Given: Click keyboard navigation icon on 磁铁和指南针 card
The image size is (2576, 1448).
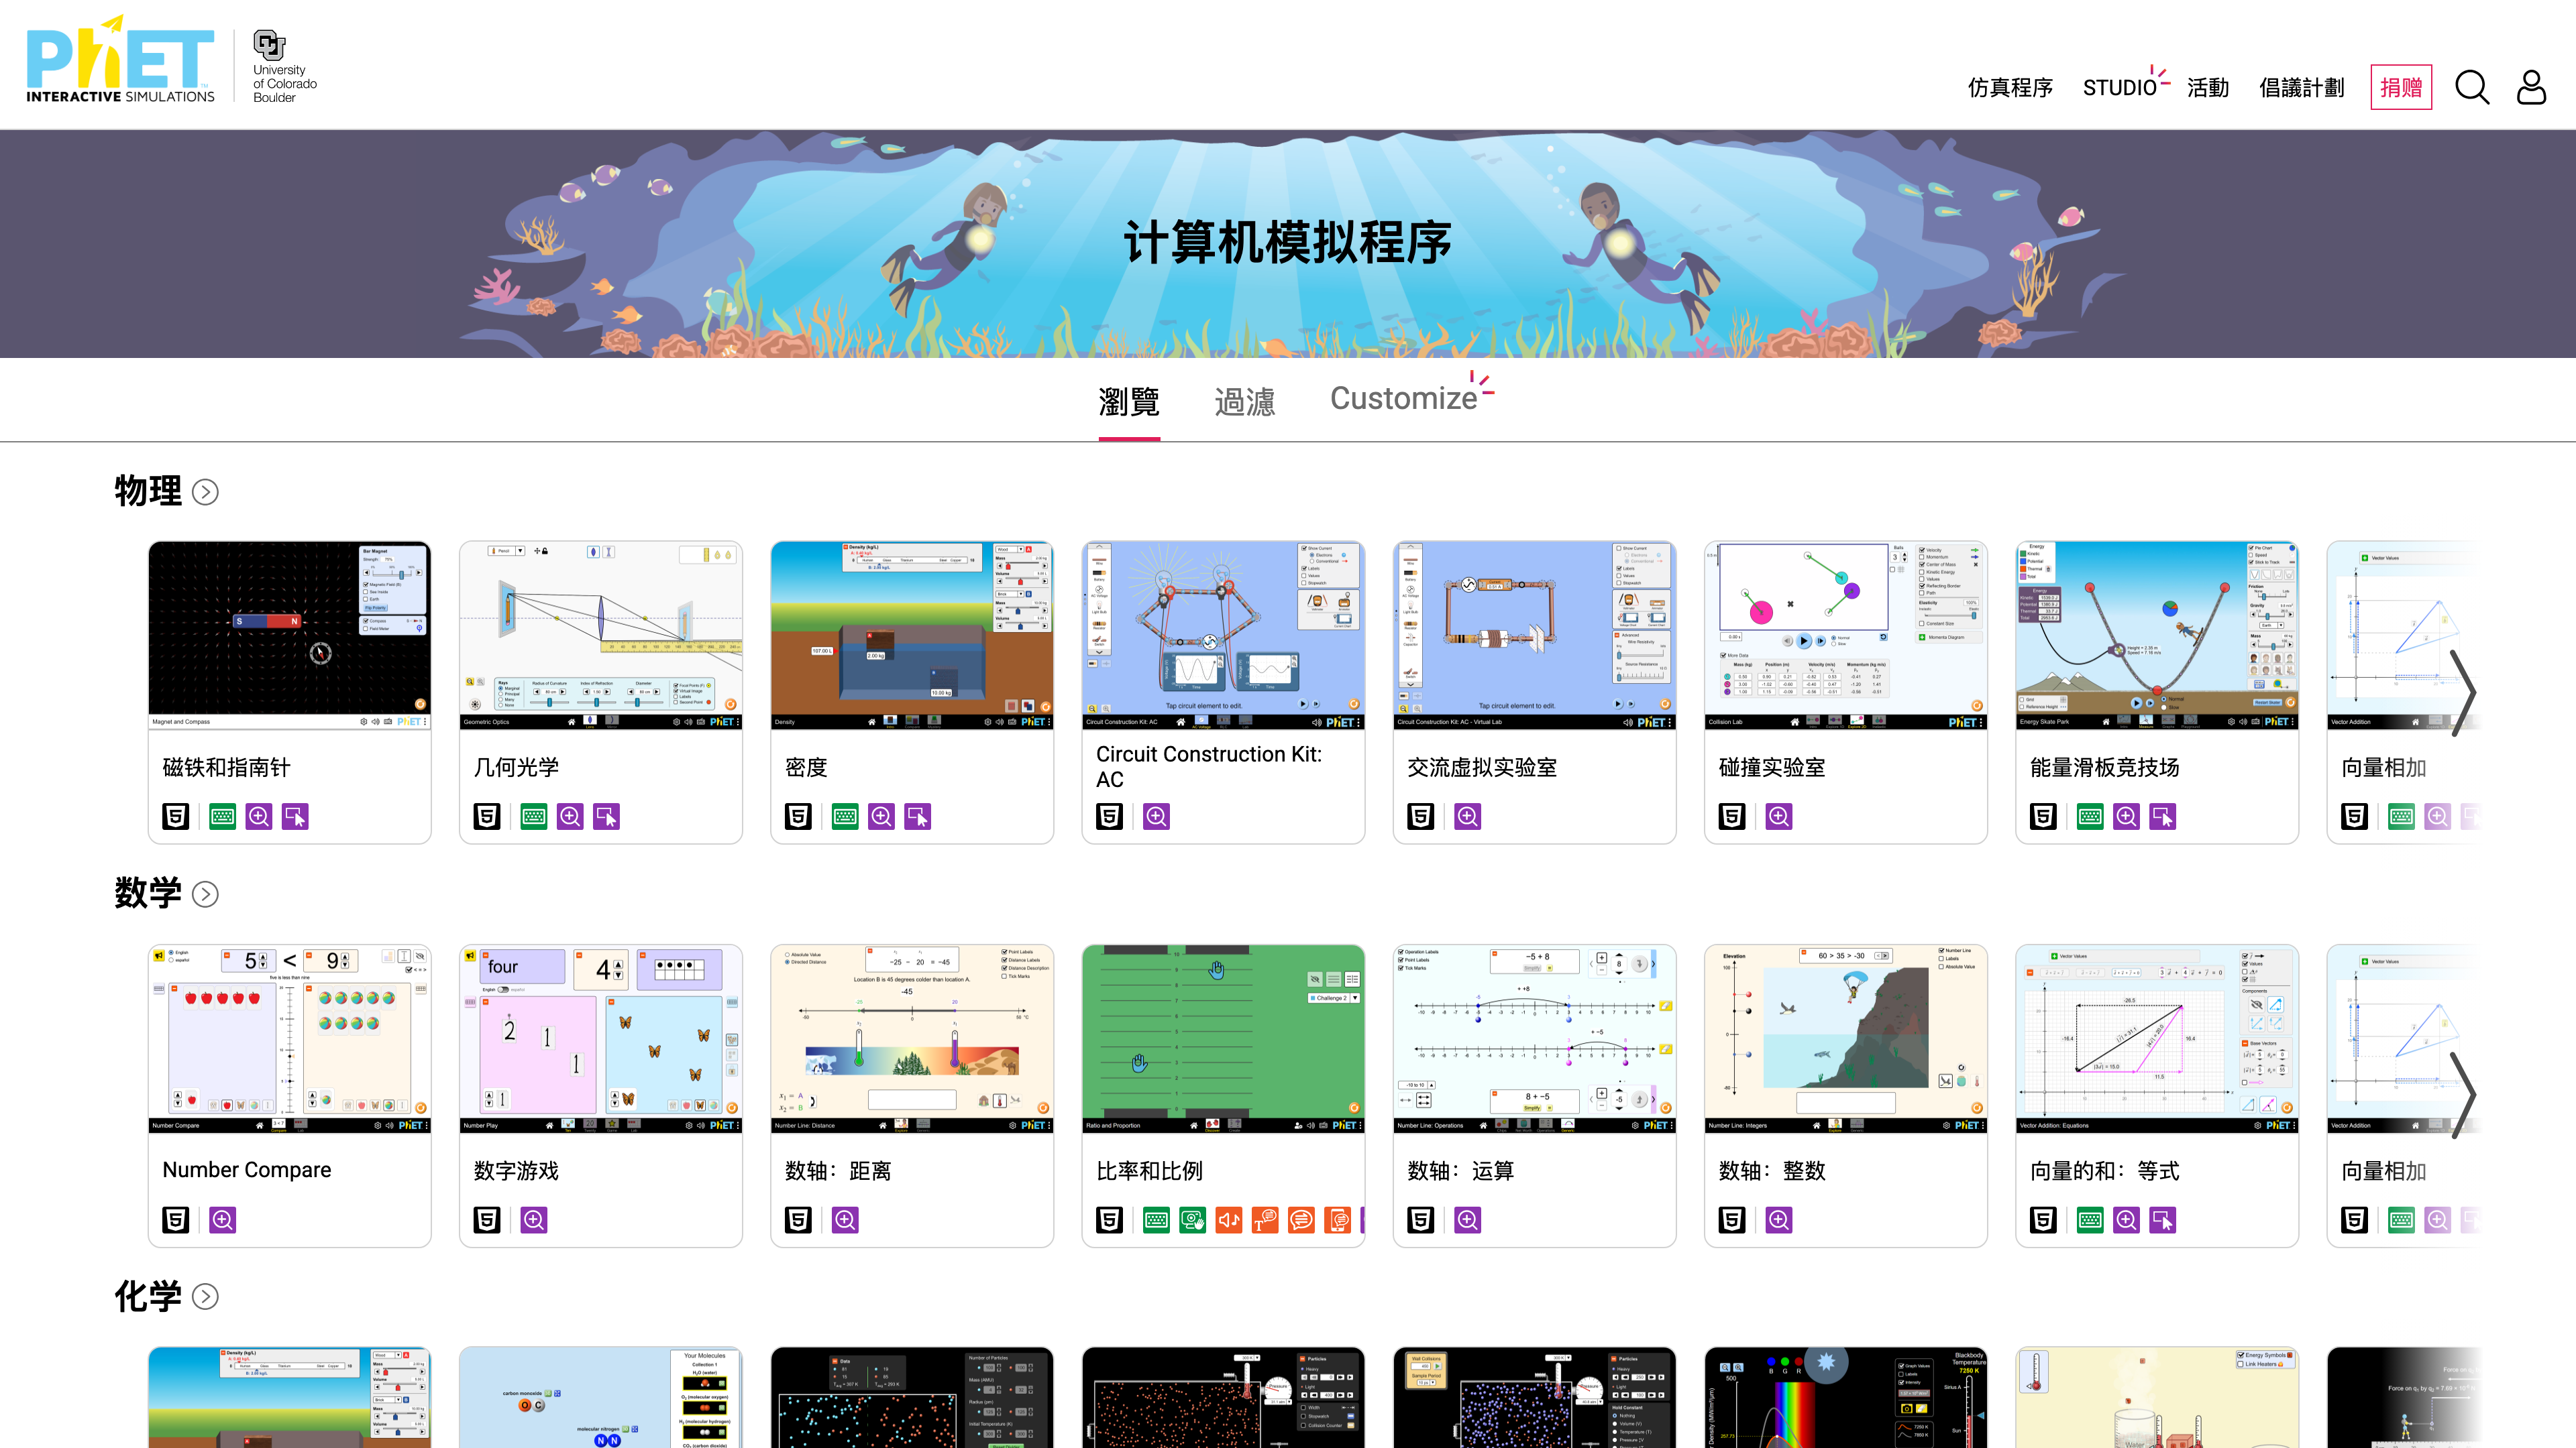Looking at the screenshot, I should (x=223, y=817).
